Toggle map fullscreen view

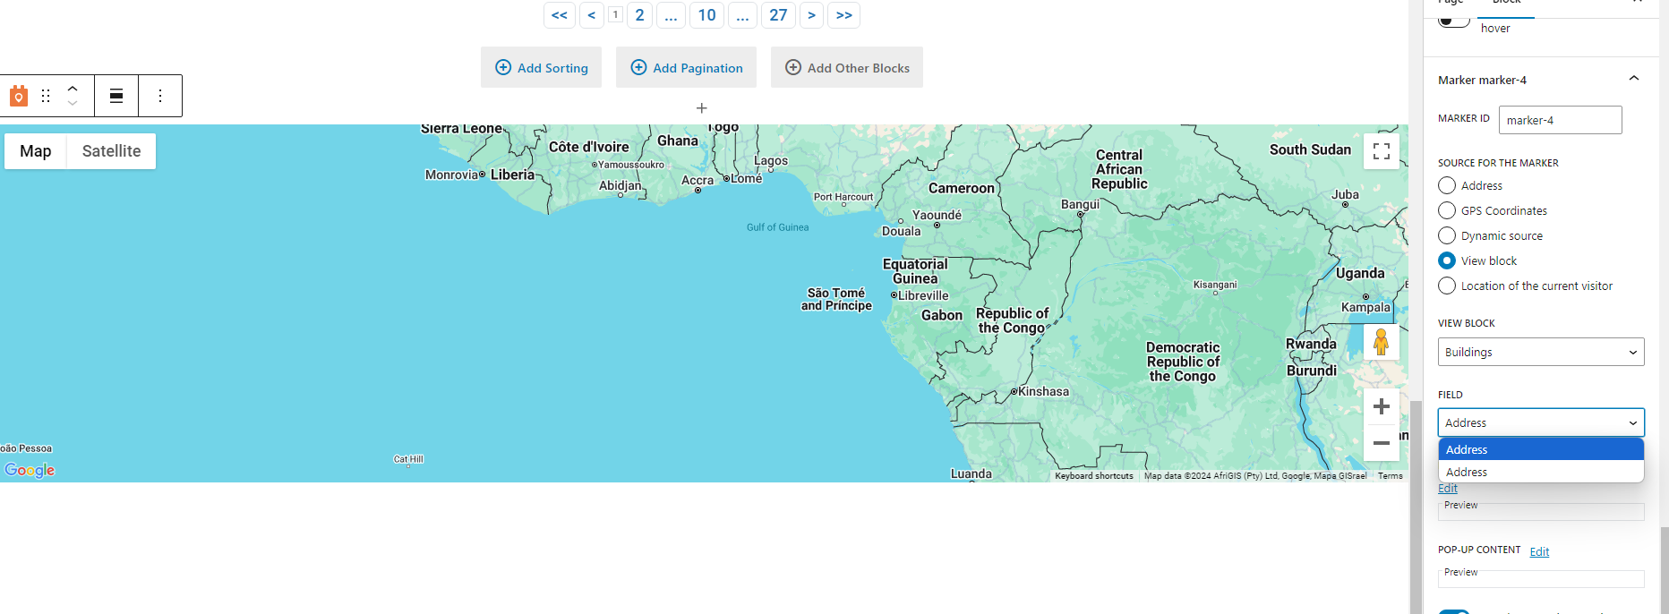(x=1382, y=151)
